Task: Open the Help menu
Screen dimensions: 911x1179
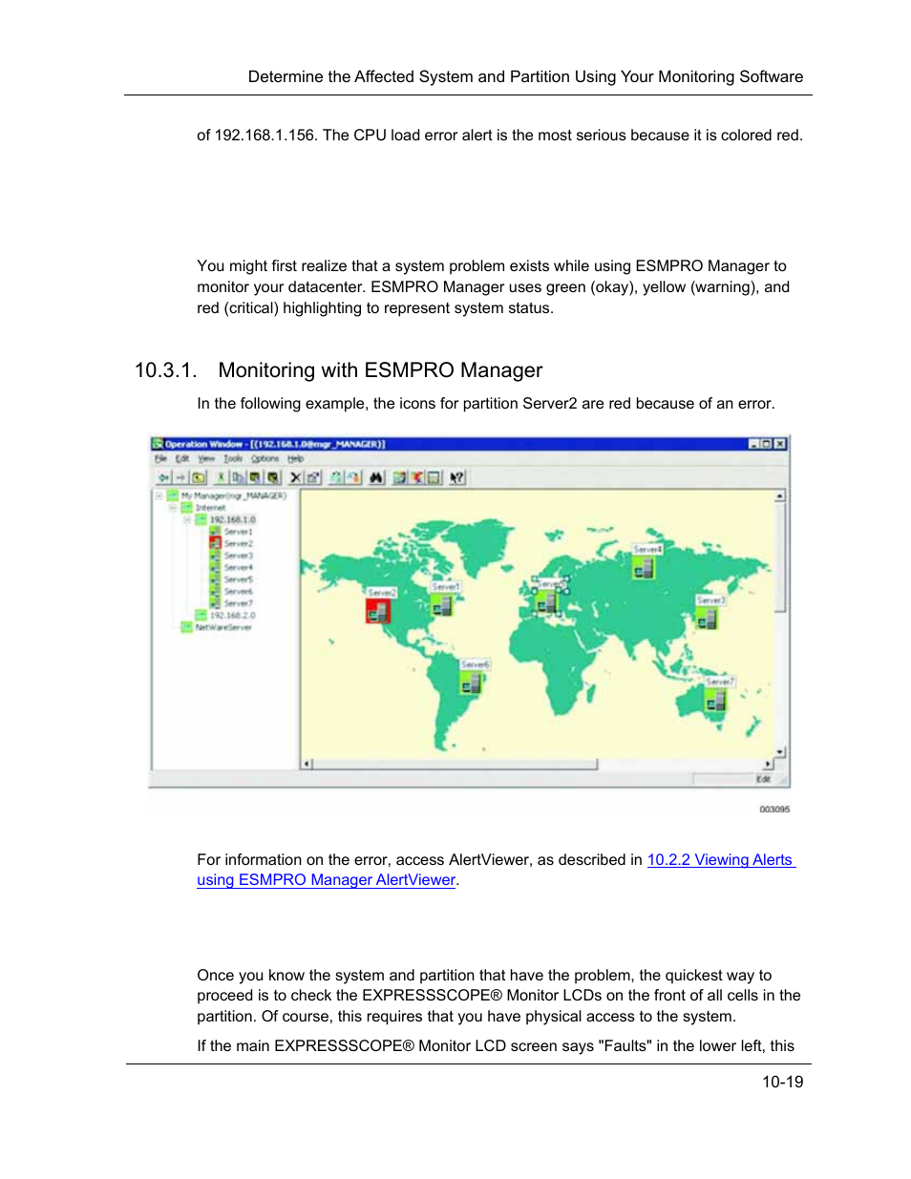Action: pos(295,459)
